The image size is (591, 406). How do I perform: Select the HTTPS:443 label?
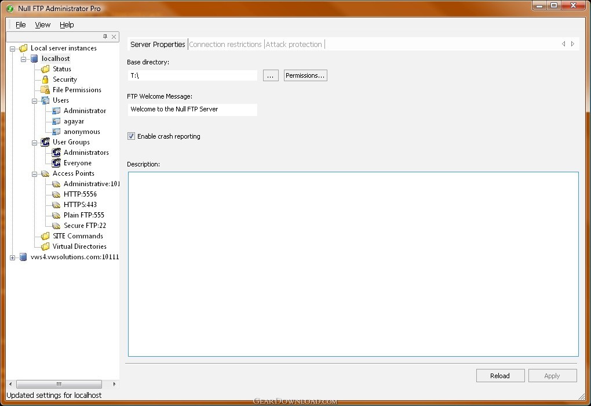(81, 205)
